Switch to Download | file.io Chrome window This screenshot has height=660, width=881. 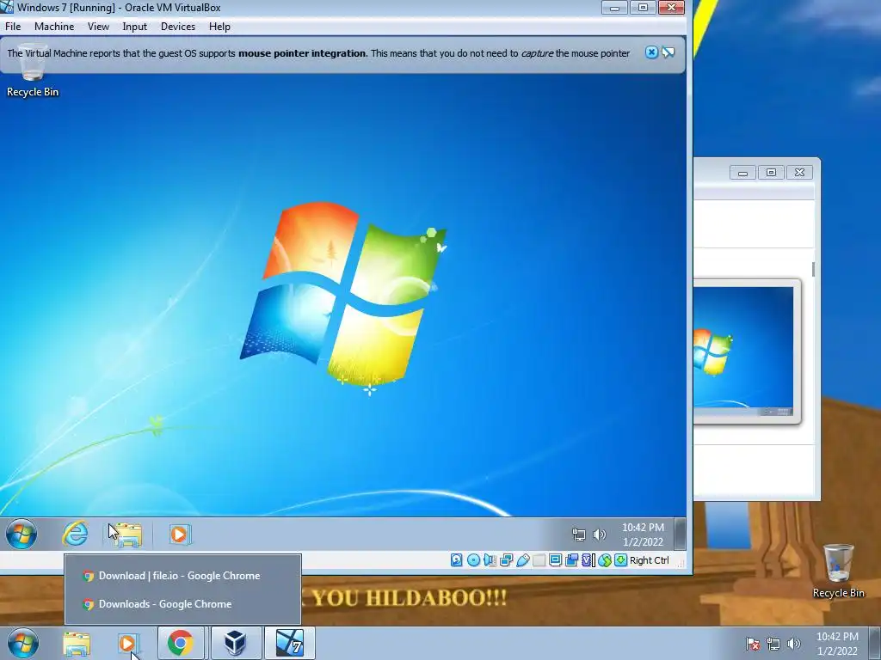[x=182, y=575]
